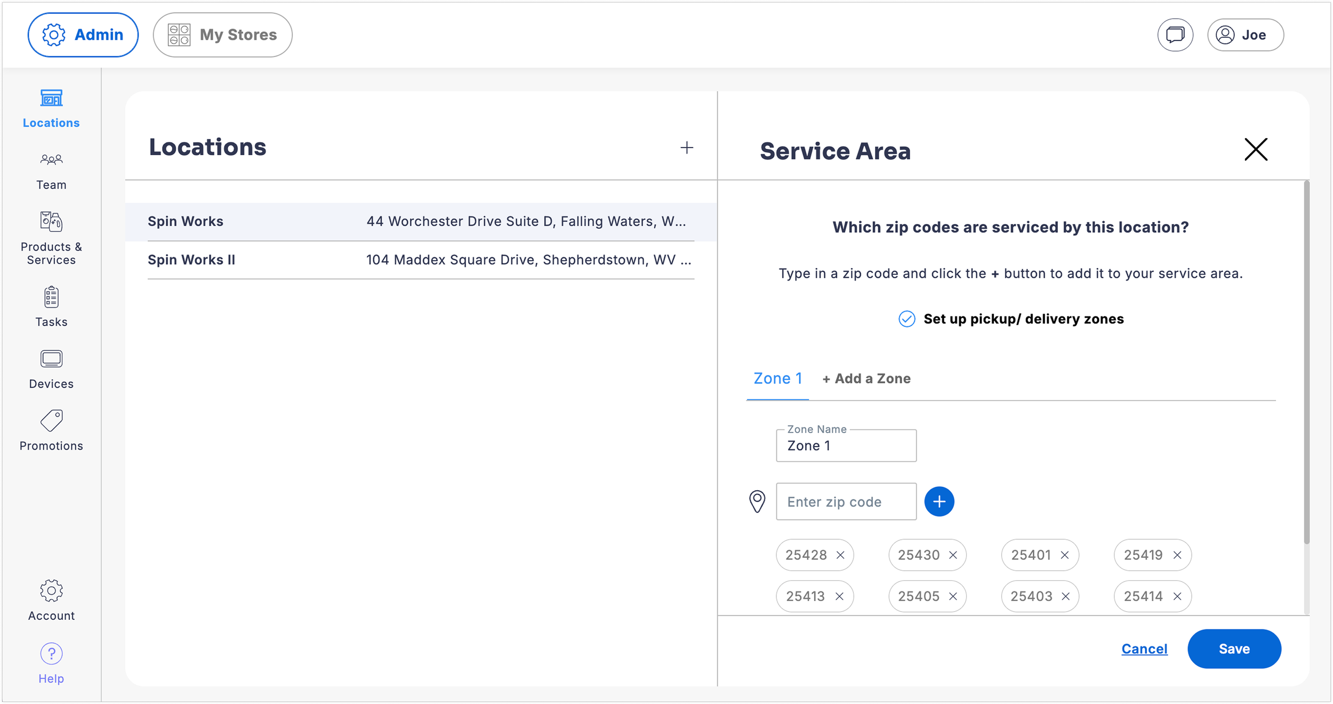This screenshot has height=704, width=1333.
Task: Open Promotions tag icon
Action: [51, 421]
